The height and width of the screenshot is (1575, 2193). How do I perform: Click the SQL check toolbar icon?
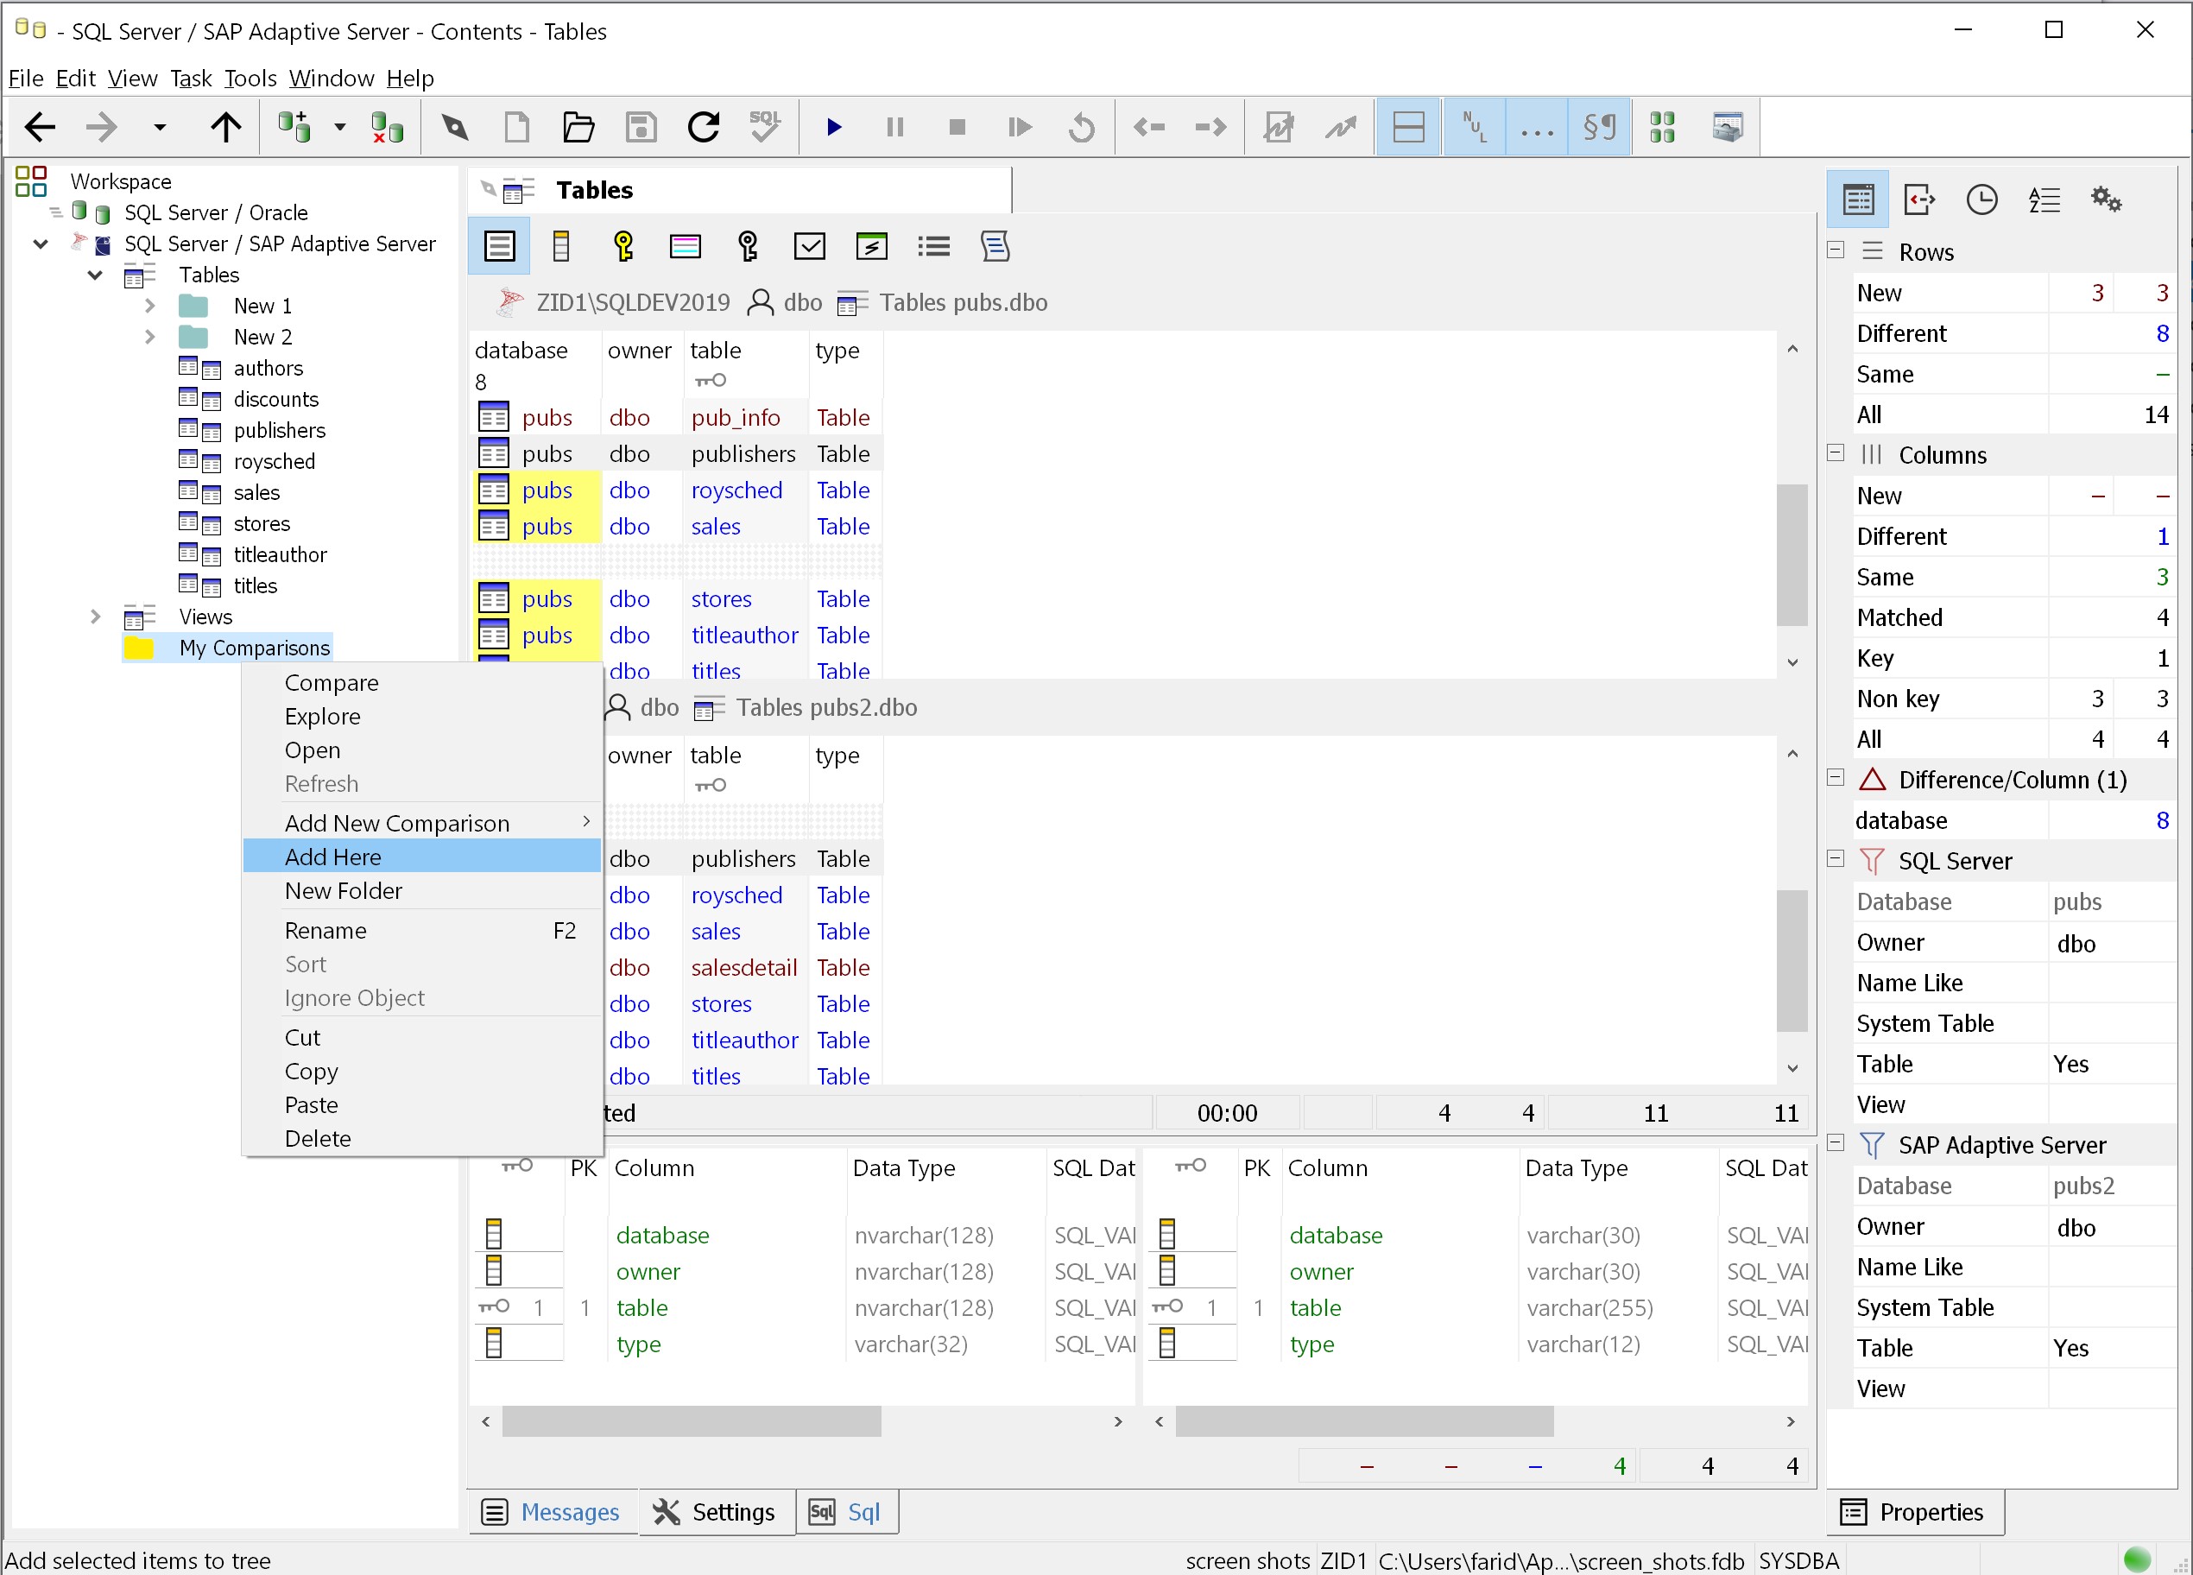coord(765,127)
